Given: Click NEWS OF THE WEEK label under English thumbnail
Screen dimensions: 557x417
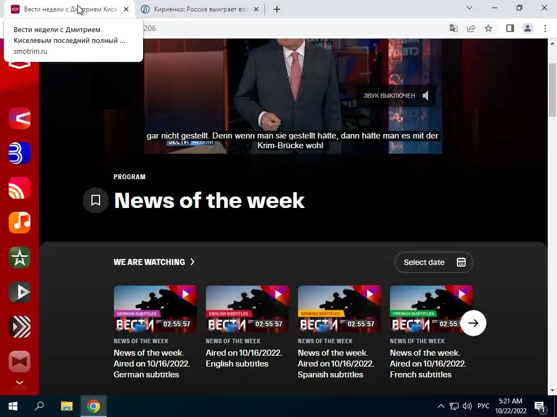Looking at the screenshot, I should pos(233,341).
